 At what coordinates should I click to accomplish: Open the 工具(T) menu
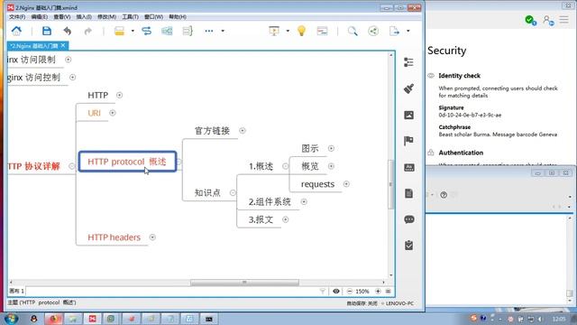point(130,17)
